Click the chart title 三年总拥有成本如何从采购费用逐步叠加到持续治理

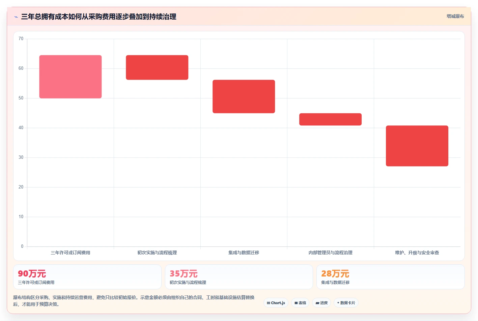click(x=99, y=17)
